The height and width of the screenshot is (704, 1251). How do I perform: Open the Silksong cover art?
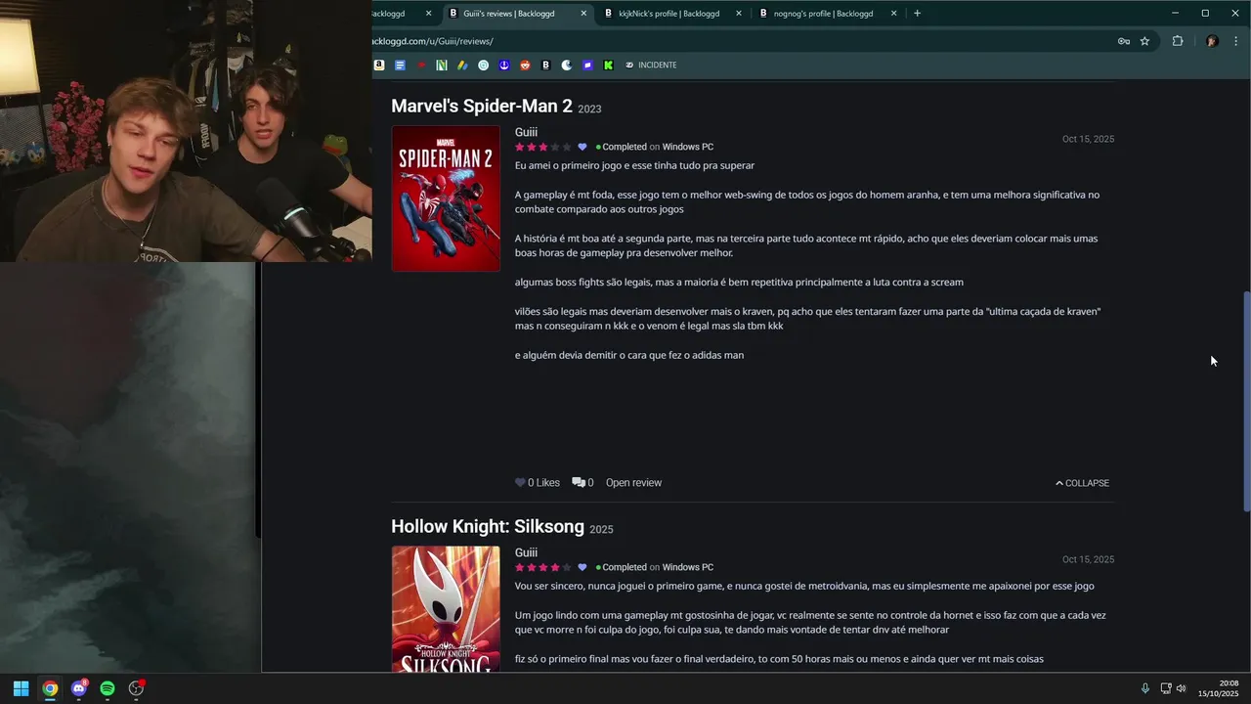pyautogui.click(x=446, y=609)
